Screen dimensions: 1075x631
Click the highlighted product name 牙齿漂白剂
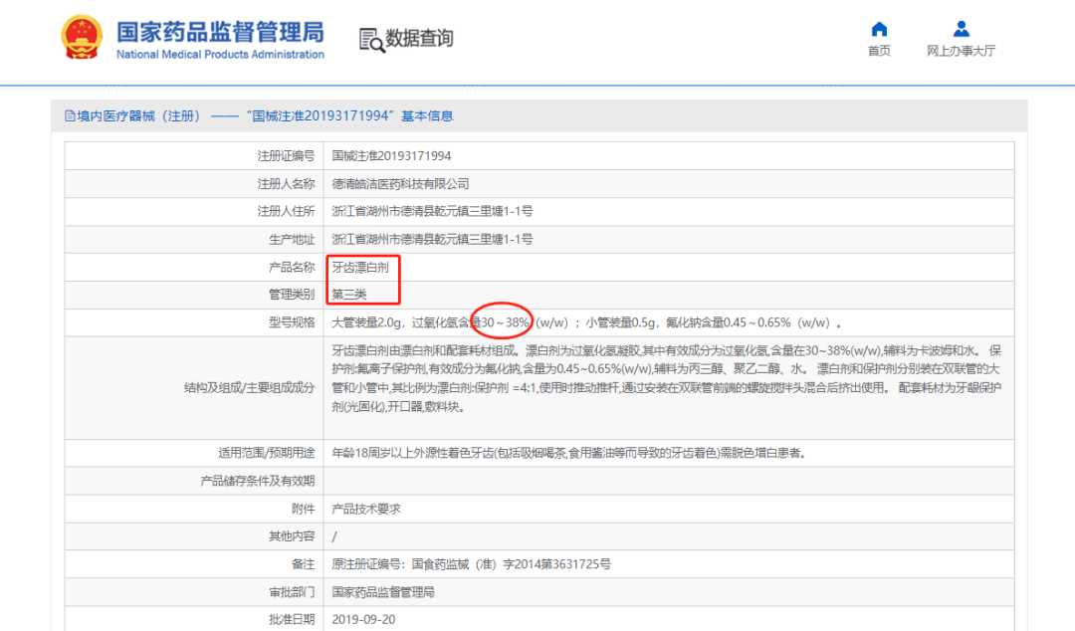pos(362,266)
